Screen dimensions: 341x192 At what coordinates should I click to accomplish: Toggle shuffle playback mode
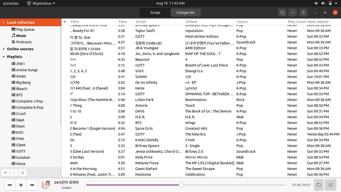330,185
